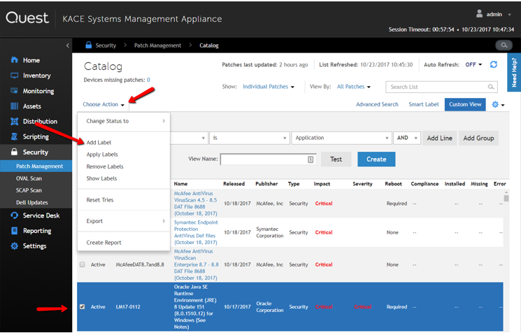Click the Home icon in sidebar
This screenshot has width=521, height=333.
(14, 60)
